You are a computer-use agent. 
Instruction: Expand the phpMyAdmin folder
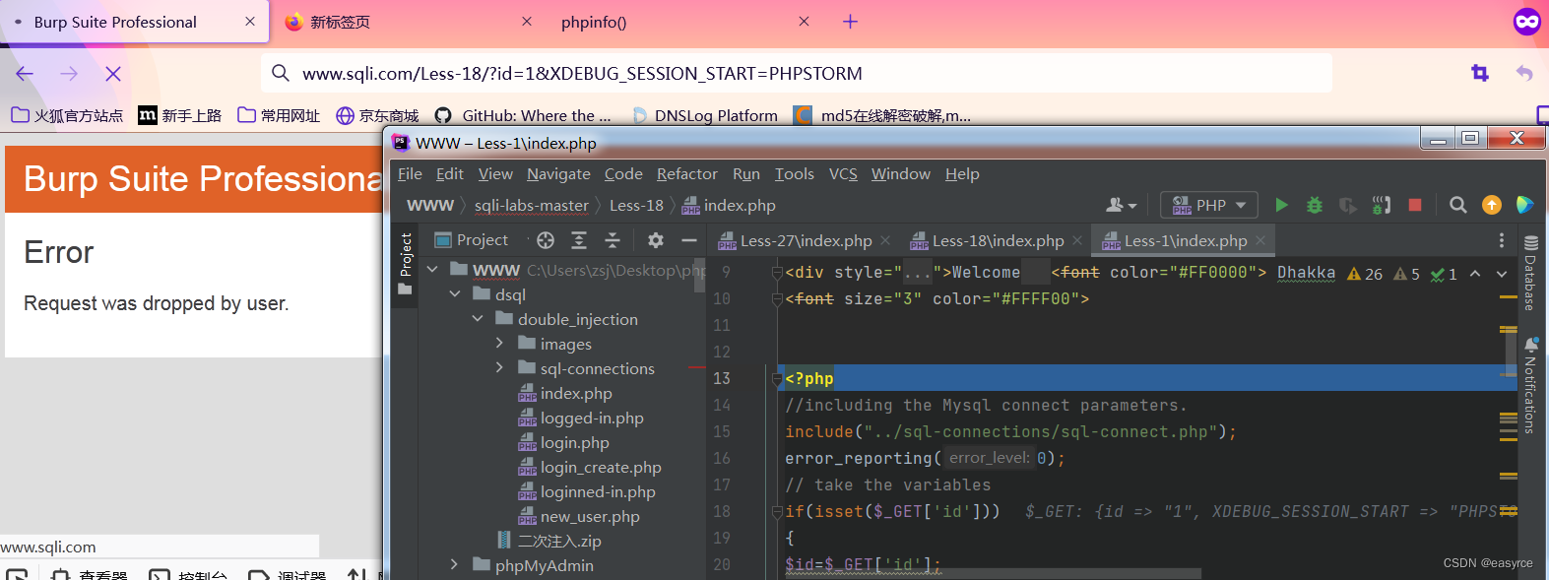454,565
